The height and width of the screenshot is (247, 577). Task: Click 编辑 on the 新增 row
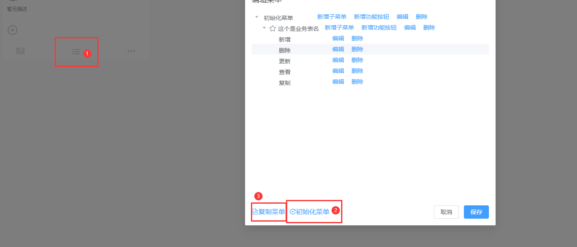(x=338, y=38)
